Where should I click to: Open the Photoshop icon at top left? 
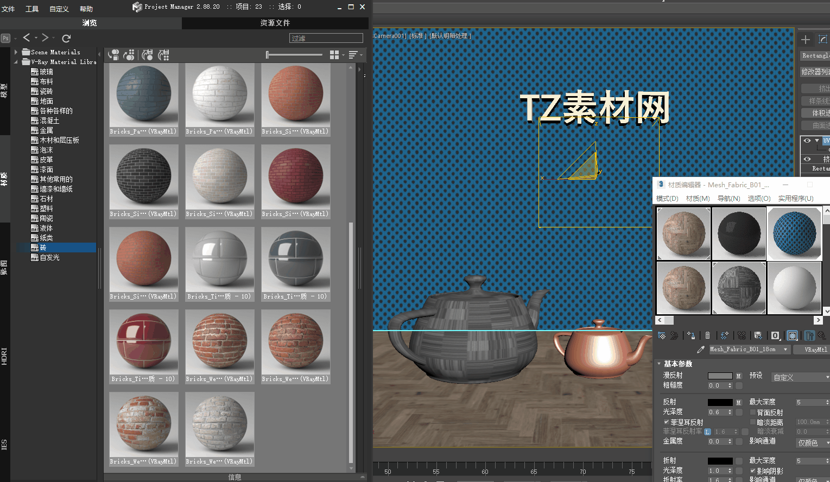[x=5, y=38]
